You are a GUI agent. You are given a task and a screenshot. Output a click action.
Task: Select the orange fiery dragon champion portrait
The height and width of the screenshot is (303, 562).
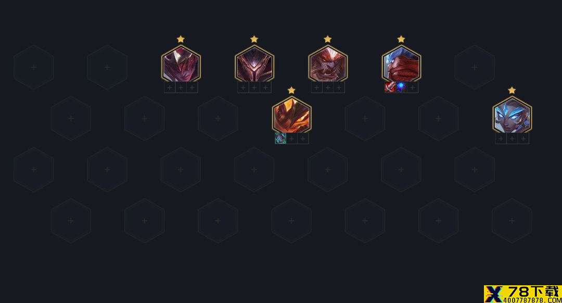tap(291, 116)
